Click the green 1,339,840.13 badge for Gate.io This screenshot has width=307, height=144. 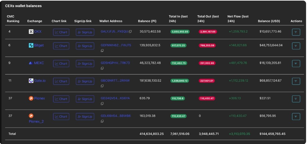pos(179,81)
